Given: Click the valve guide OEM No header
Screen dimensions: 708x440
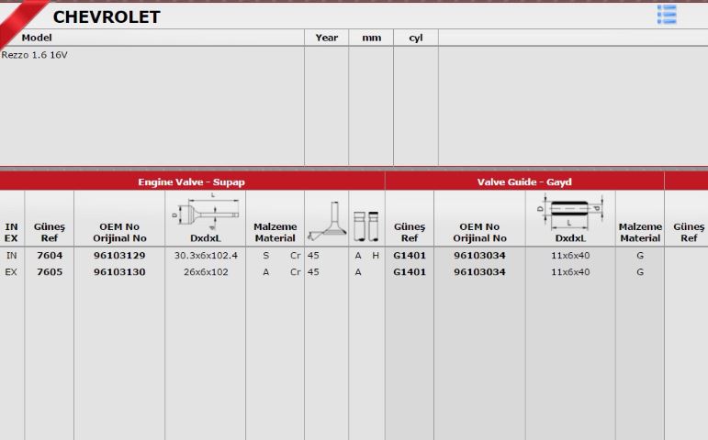Looking at the screenshot, I should 479,233.
